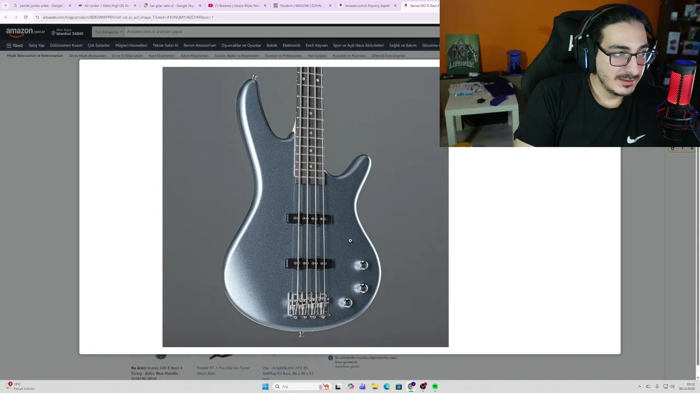Select the Ibanez GIO E-Bass tab
The image size is (700, 393).
[421, 5]
